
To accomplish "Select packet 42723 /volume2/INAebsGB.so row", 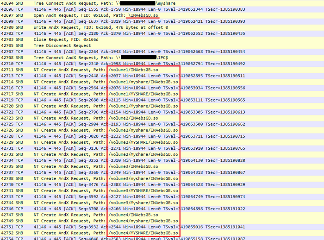I will (x=162, y=118).
